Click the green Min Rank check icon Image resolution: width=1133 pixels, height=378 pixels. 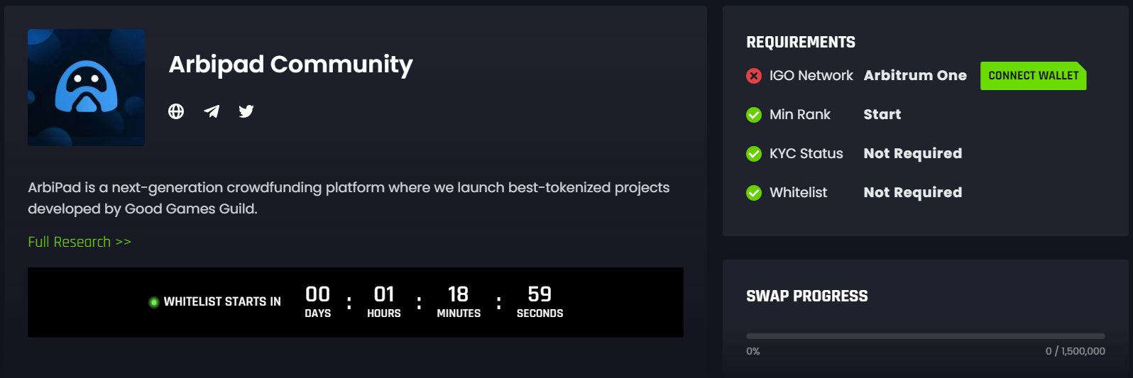[x=754, y=115]
